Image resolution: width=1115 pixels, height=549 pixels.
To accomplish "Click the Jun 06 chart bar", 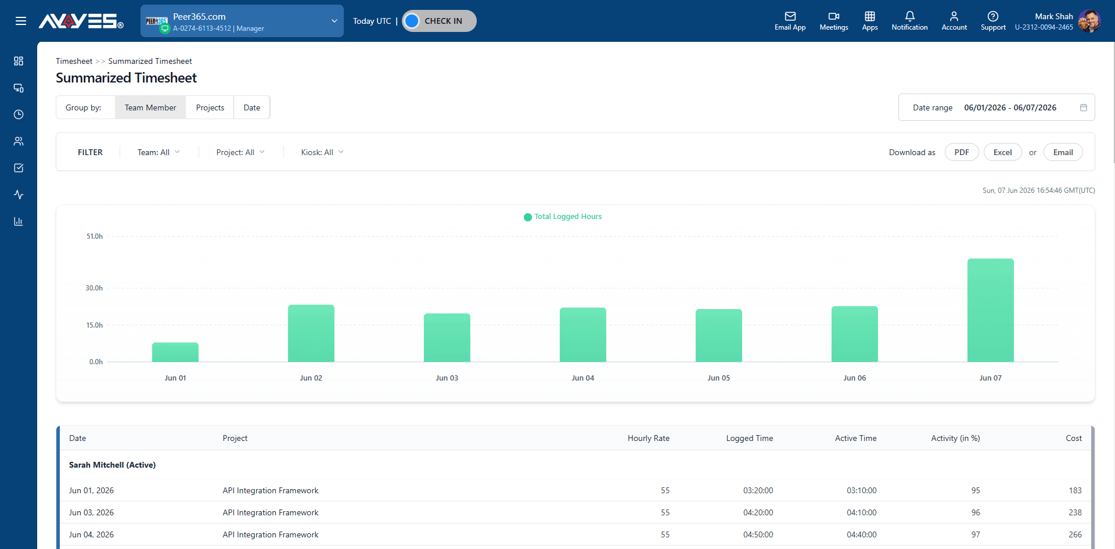I will (855, 334).
